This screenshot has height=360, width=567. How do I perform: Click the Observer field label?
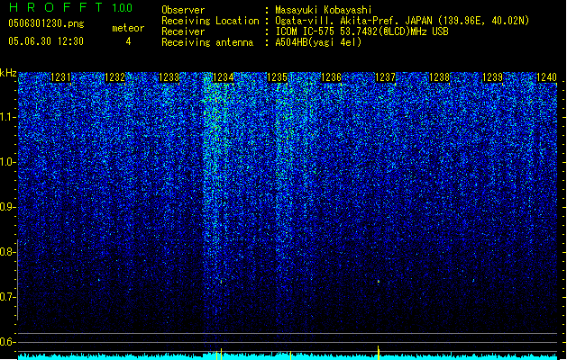click(x=183, y=10)
